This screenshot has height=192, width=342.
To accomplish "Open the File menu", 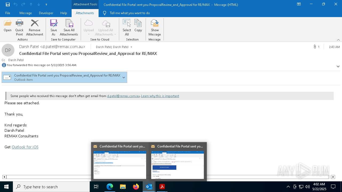I will pyautogui.click(x=8, y=13).
